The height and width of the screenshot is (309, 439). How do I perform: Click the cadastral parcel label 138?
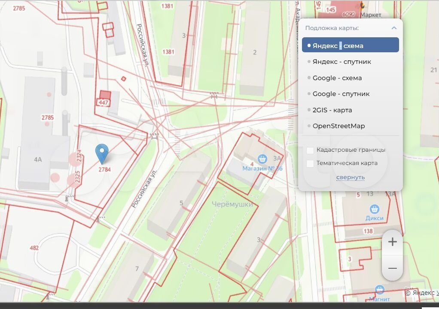[368, 231]
